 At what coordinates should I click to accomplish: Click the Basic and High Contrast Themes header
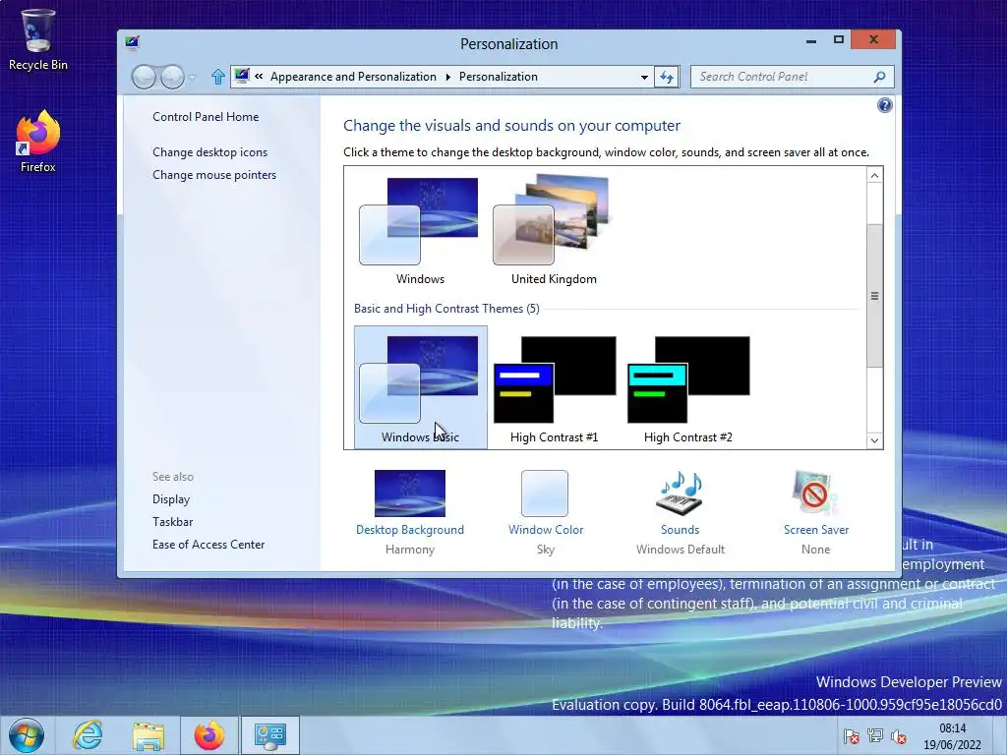pos(446,309)
